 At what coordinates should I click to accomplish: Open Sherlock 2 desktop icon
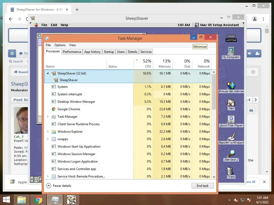[231, 156]
